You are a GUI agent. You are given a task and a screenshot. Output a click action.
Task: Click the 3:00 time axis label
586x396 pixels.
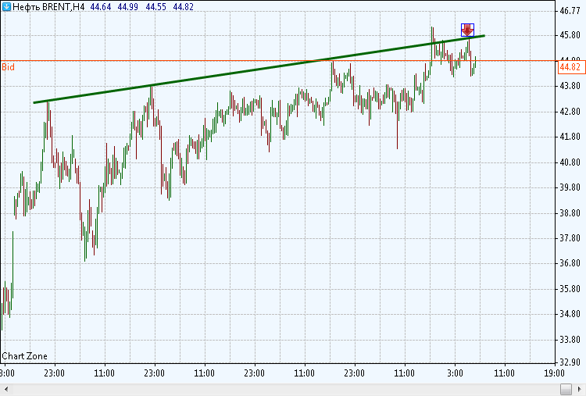click(x=455, y=373)
